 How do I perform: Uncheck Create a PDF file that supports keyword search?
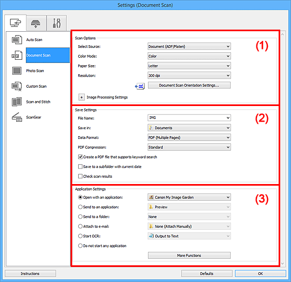80,157
